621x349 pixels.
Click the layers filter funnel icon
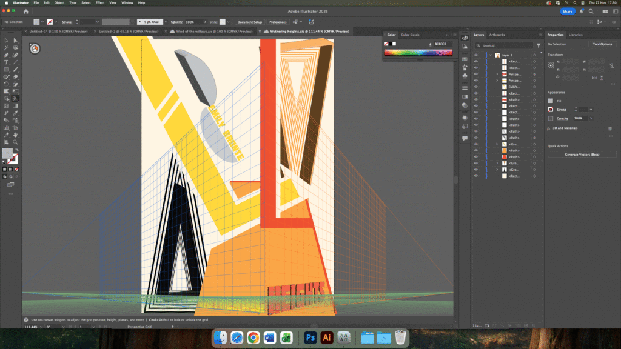click(538, 45)
